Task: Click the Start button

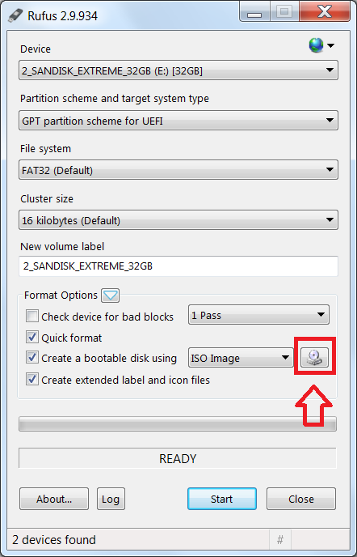Action: coord(222,499)
